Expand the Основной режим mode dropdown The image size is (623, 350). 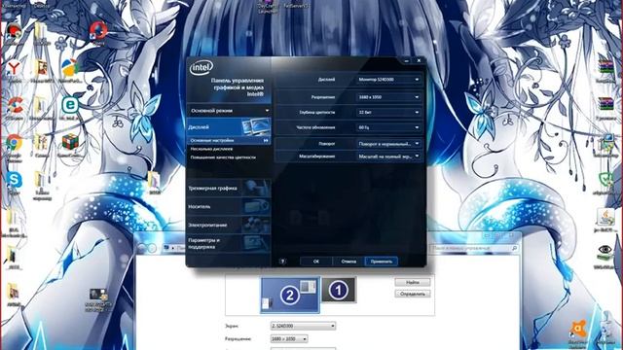[x=230, y=110]
